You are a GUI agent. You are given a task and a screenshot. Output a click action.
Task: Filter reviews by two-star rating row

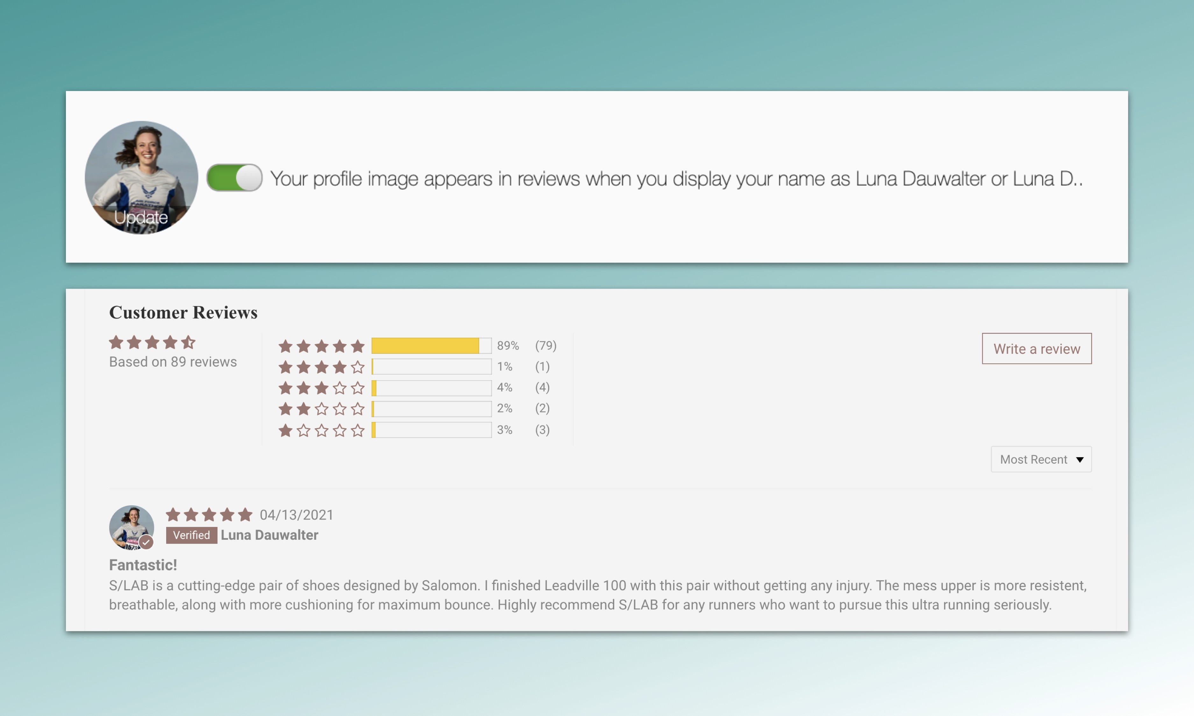coord(321,409)
